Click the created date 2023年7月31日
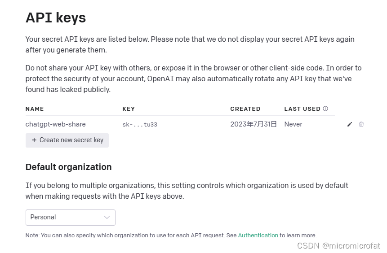Viewport: 387px width, 253px height. click(254, 124)
